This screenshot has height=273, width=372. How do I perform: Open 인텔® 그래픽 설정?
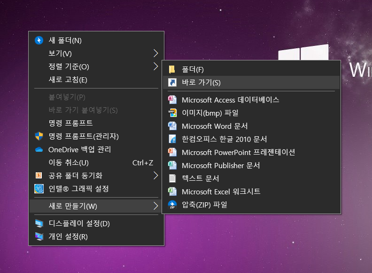click(96, 189)
